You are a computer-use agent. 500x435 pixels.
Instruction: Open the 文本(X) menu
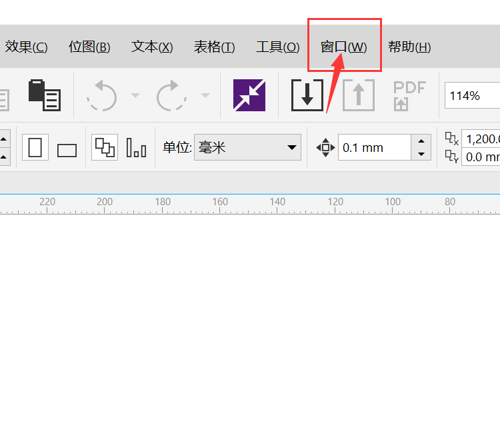click(x=152, y=47)
